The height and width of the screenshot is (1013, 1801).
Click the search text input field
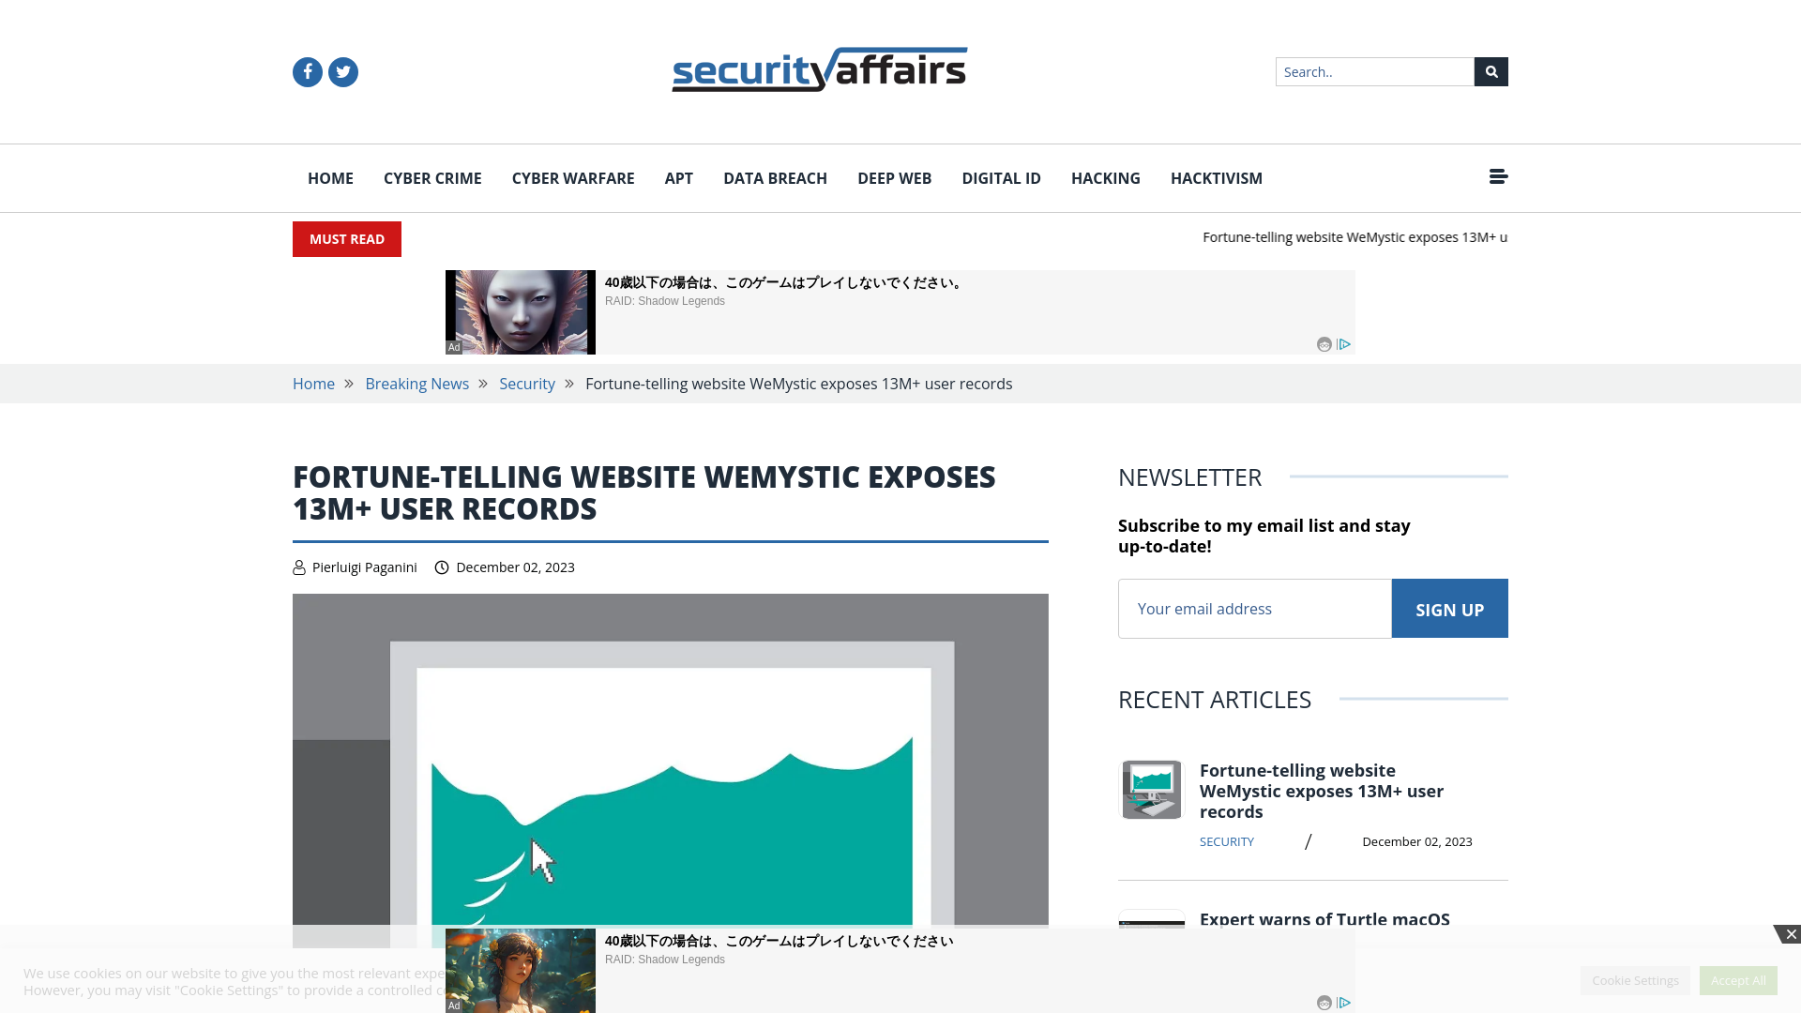tap(1373, 71)
